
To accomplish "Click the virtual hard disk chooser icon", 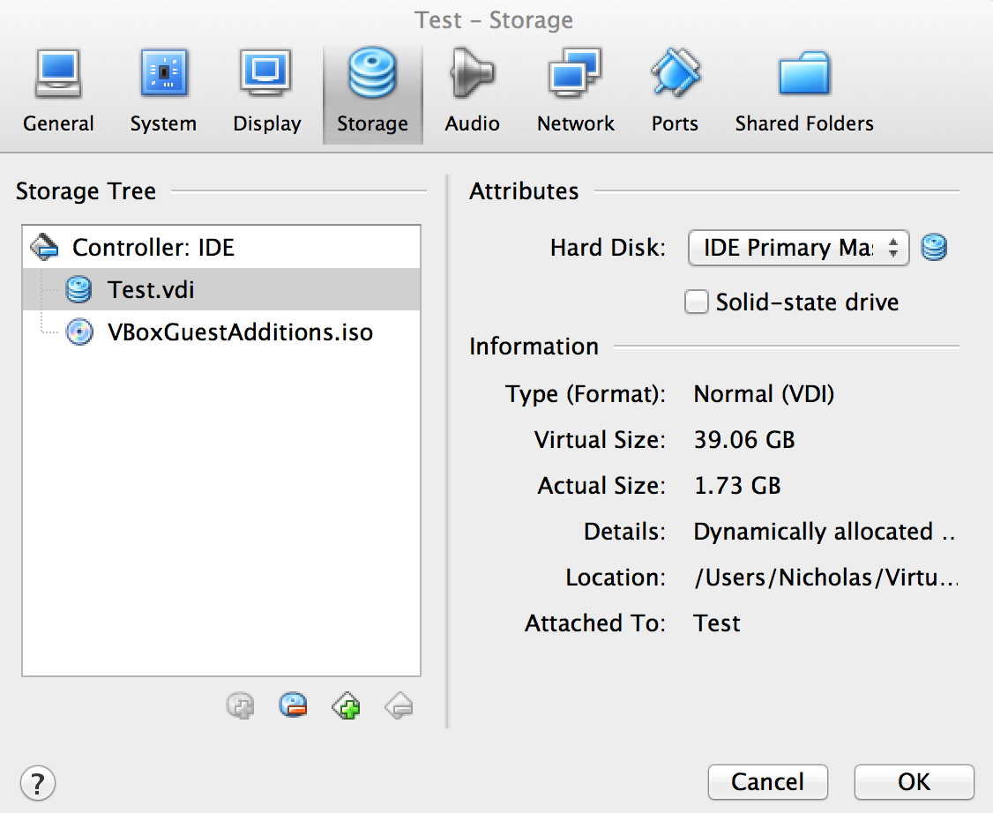I will pyautogui.click(x=934, y=248).
